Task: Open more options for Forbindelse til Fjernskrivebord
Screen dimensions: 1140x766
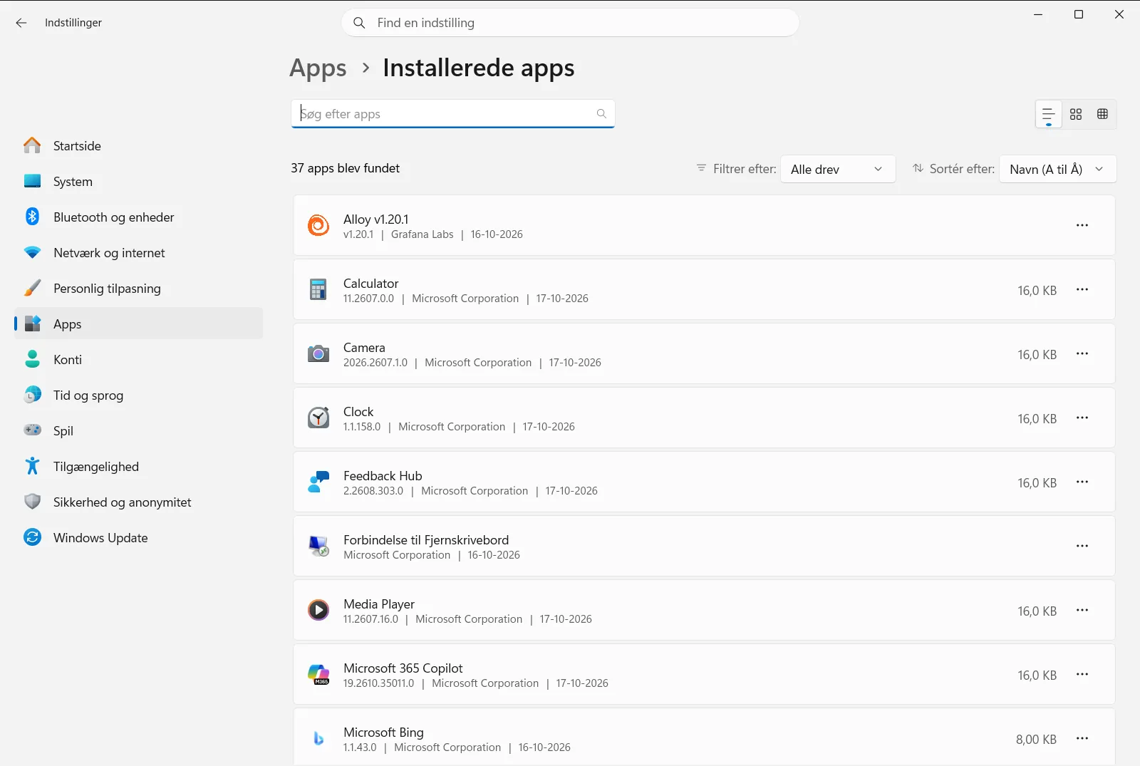Action: click(x=1082, y=546)
